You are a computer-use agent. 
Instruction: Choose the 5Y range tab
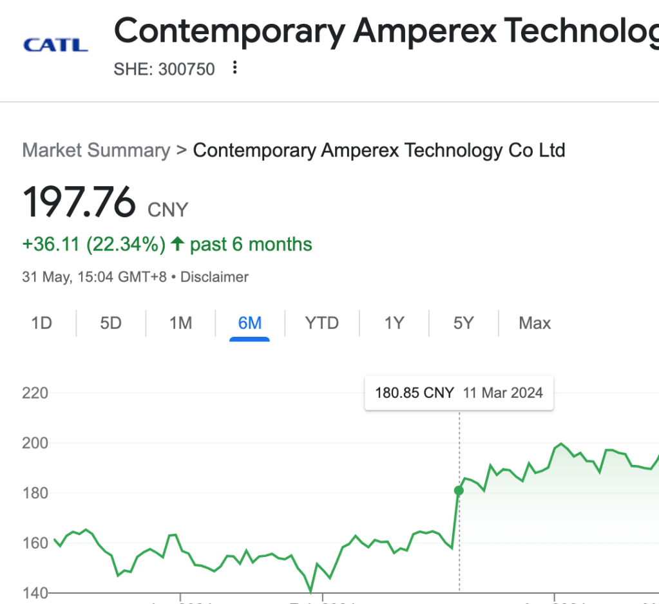(x=463, y=323)
